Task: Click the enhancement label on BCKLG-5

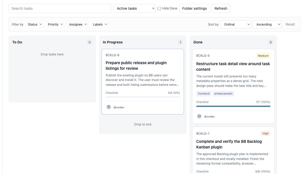Action: pos(223,94)
